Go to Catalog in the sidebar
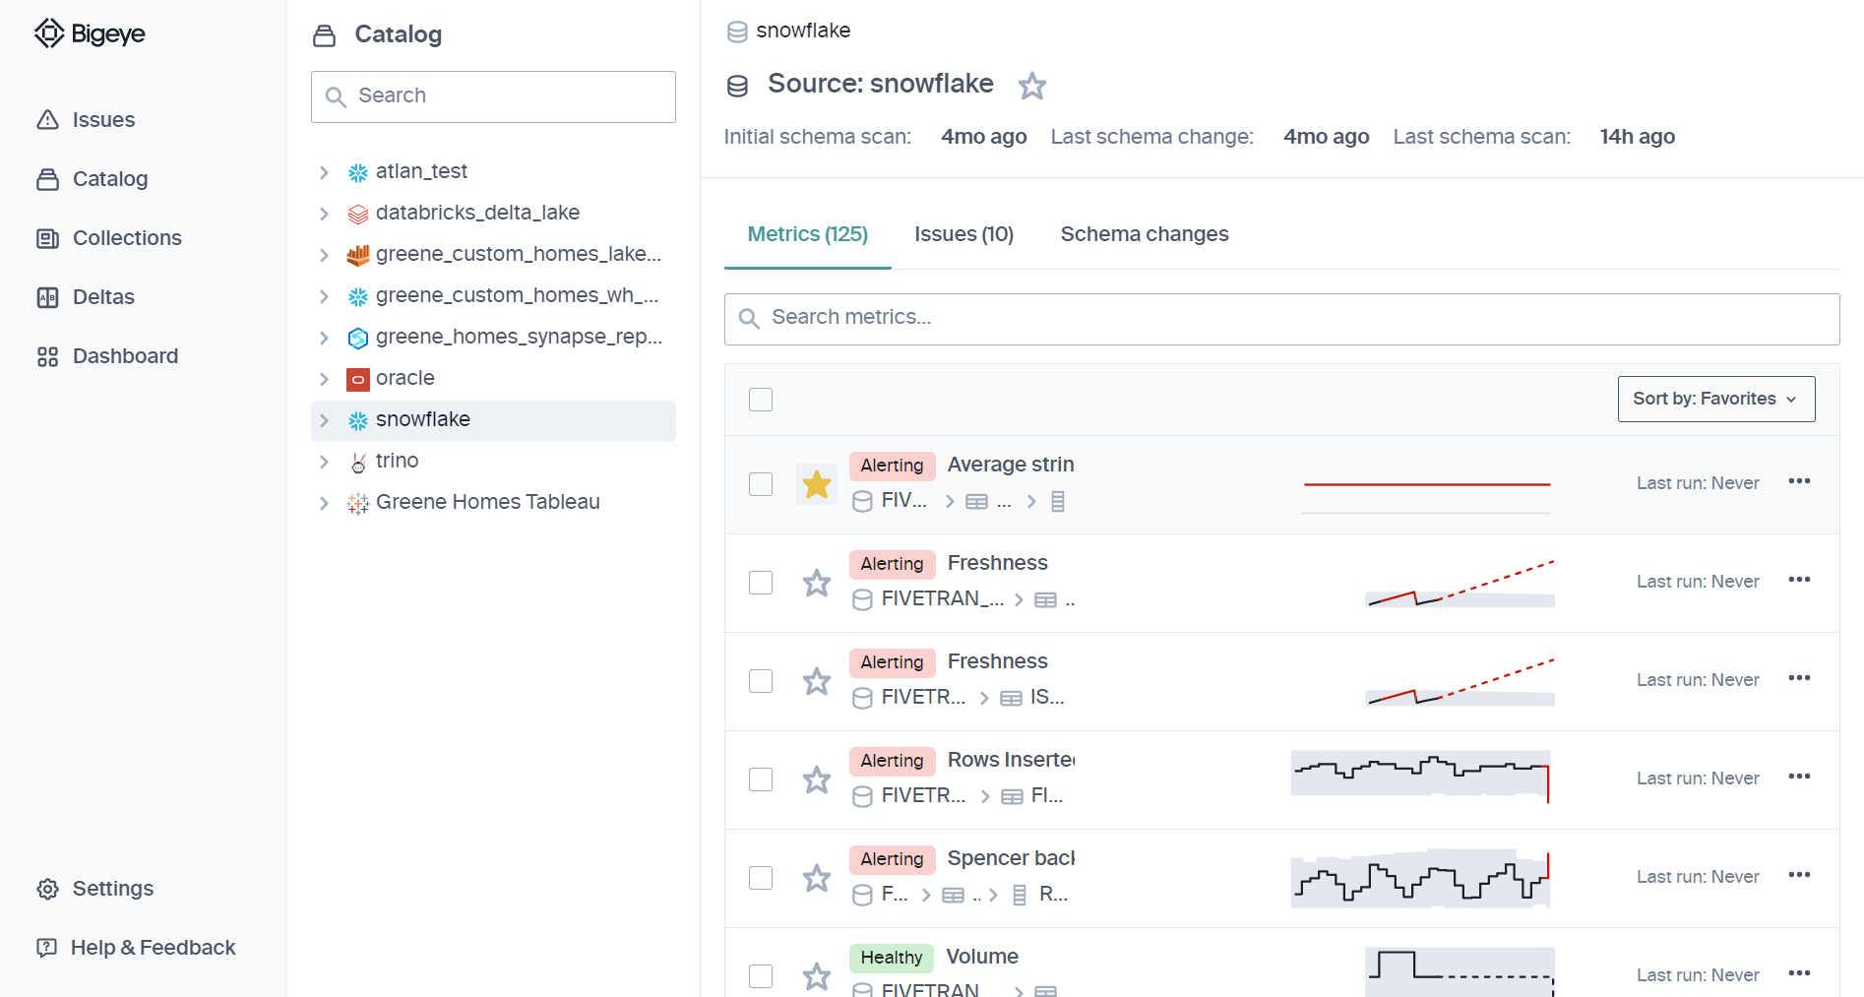 (110, 179)
